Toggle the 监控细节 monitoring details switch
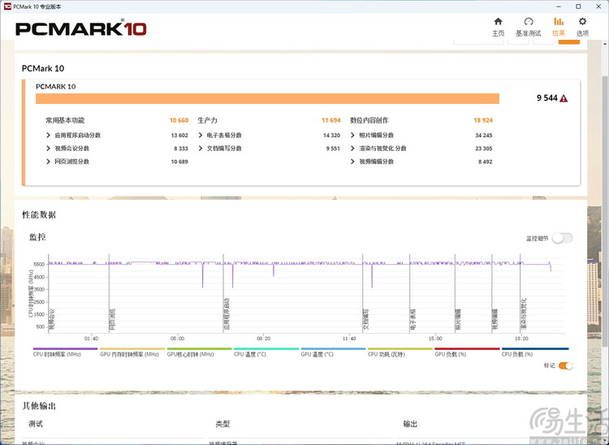The image size is (609, 445). coord(563,238)
